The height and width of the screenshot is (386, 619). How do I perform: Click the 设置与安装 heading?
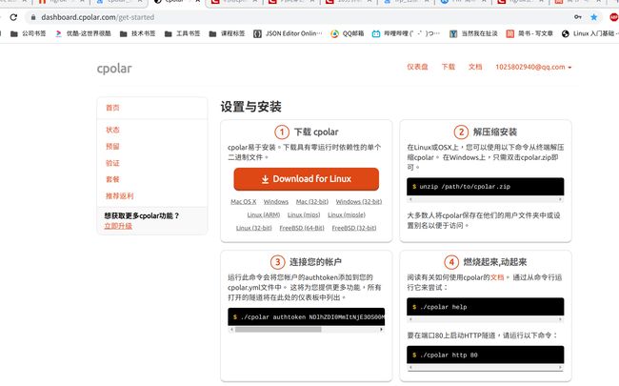[250, 107]
